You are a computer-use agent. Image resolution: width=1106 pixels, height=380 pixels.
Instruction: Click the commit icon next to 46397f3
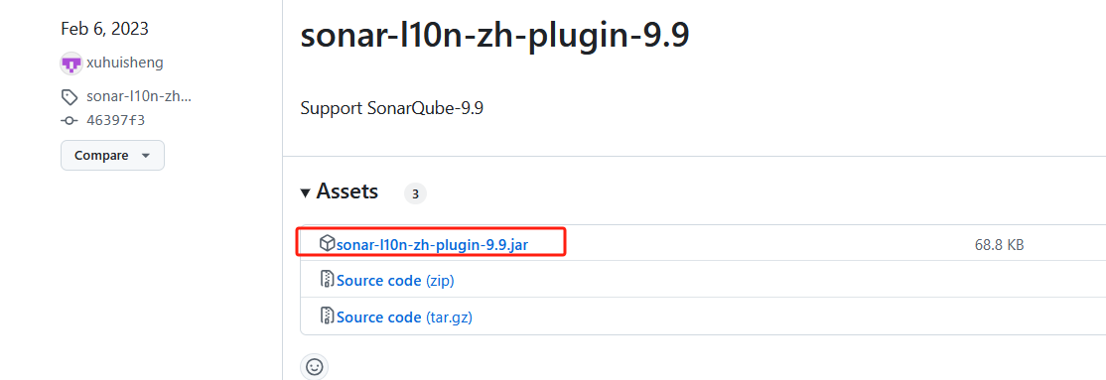tap(69, 121)
